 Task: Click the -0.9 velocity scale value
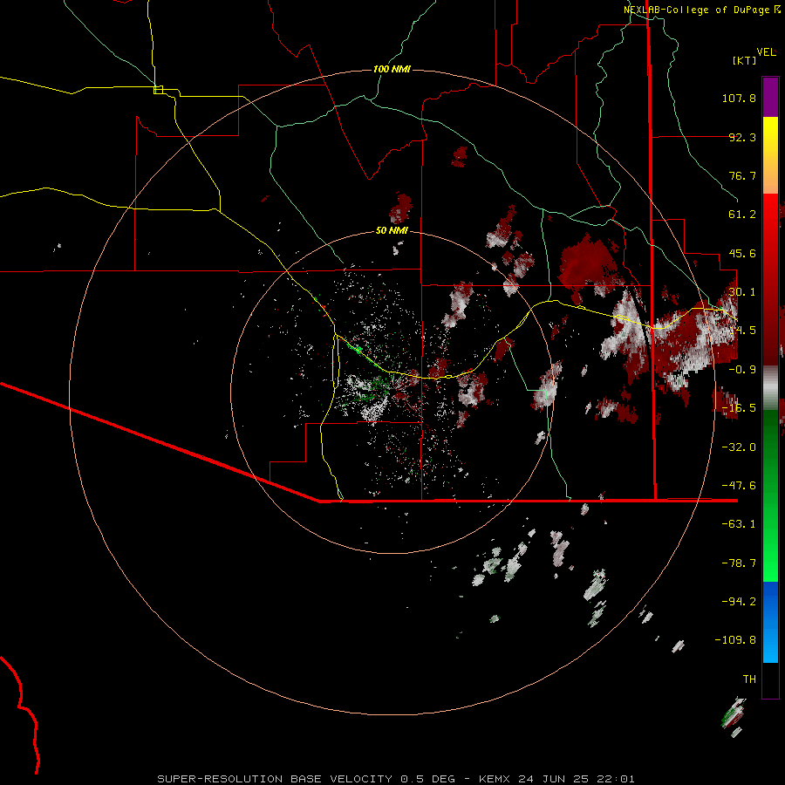pos(742,370)
